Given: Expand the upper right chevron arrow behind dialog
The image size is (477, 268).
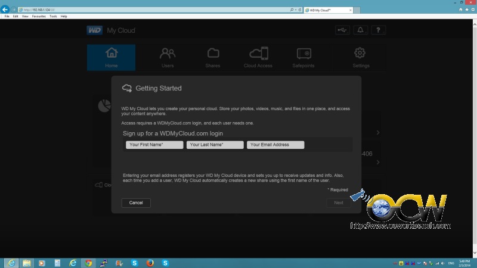Looking at the screenshot, I should (x=378, y=132).
